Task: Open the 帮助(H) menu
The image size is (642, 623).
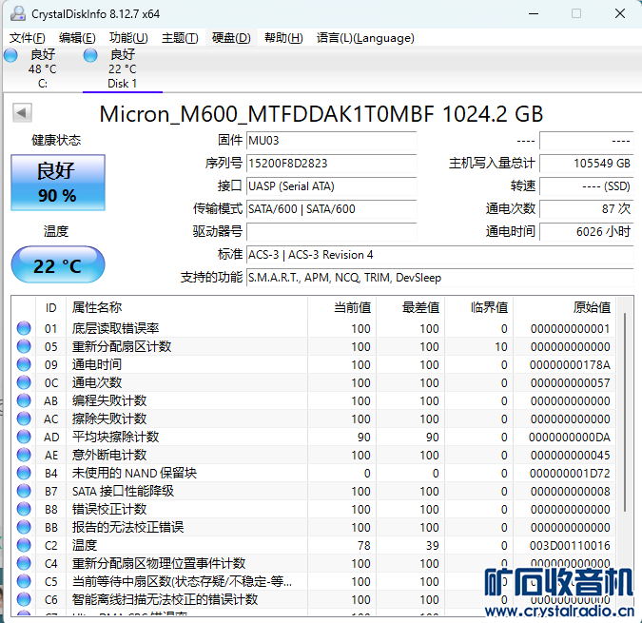Action: tap(283, 38)
